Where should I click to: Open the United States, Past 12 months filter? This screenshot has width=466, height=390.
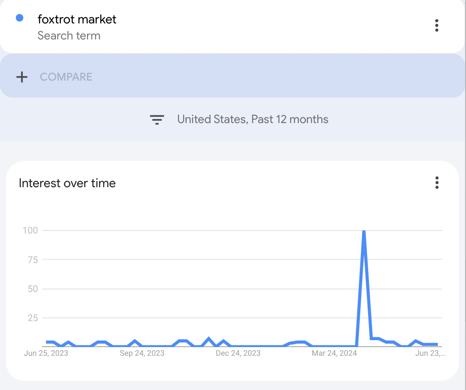(252, 119)
